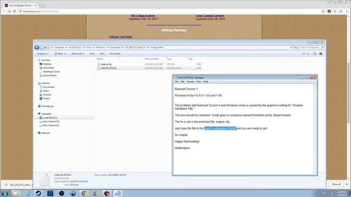The image size is (351, 197).
Task: Follow the User Created Content link
Action: tap(210, 16)
